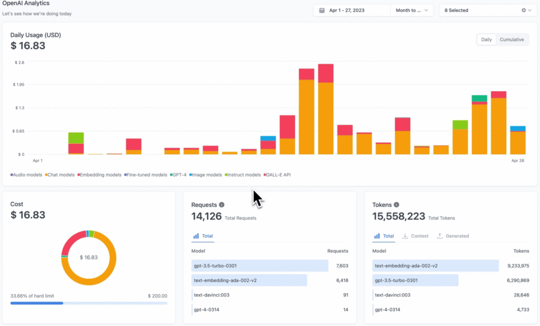Click text-embedding-ada-002-v2 row in Tokens table
The width and height of the screenshot is (540, 326).
coord(451,266)
